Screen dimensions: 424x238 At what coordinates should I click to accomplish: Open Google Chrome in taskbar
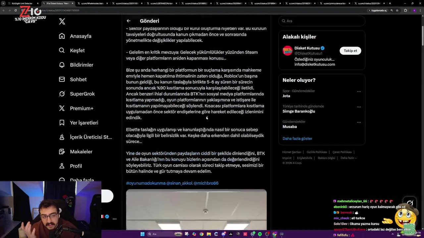tap(201, 234)
